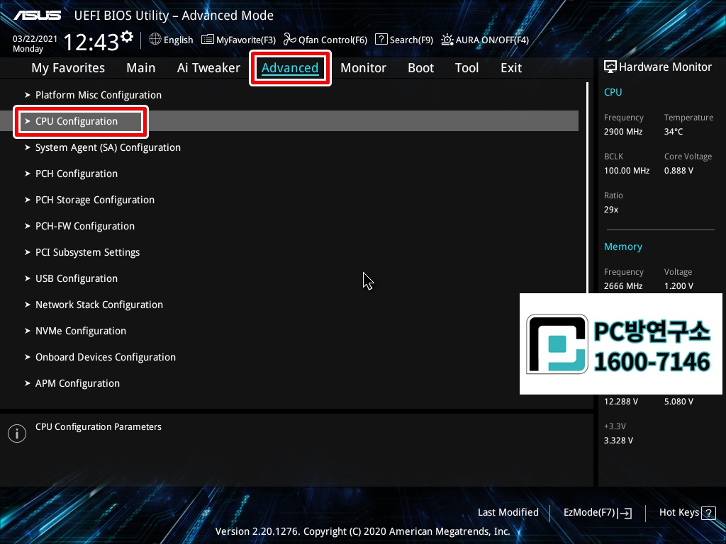Click the MyFavorite list icon
Viewport: 726px width, 544px height.
click(208, 40)
